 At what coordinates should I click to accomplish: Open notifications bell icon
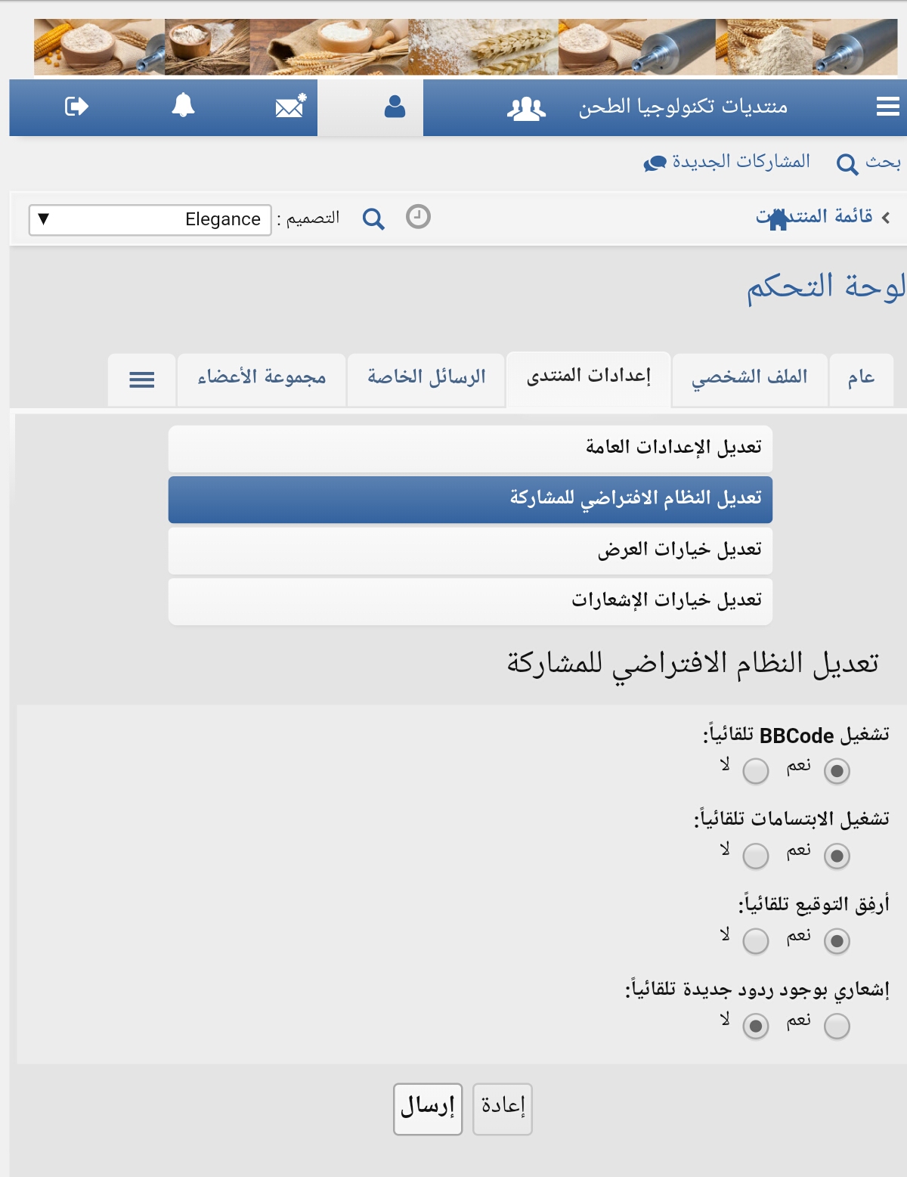tap(183, 107)
